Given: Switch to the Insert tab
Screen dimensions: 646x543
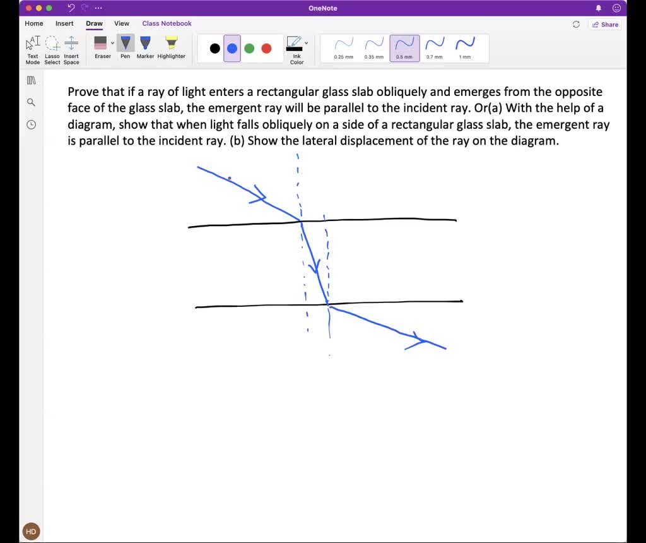Looking at the screenshot, I should (x=64, y=23).
